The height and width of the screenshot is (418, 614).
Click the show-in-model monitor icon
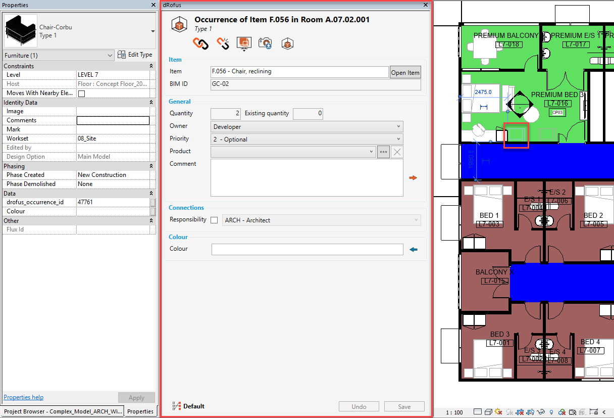(x=244, y=43)
